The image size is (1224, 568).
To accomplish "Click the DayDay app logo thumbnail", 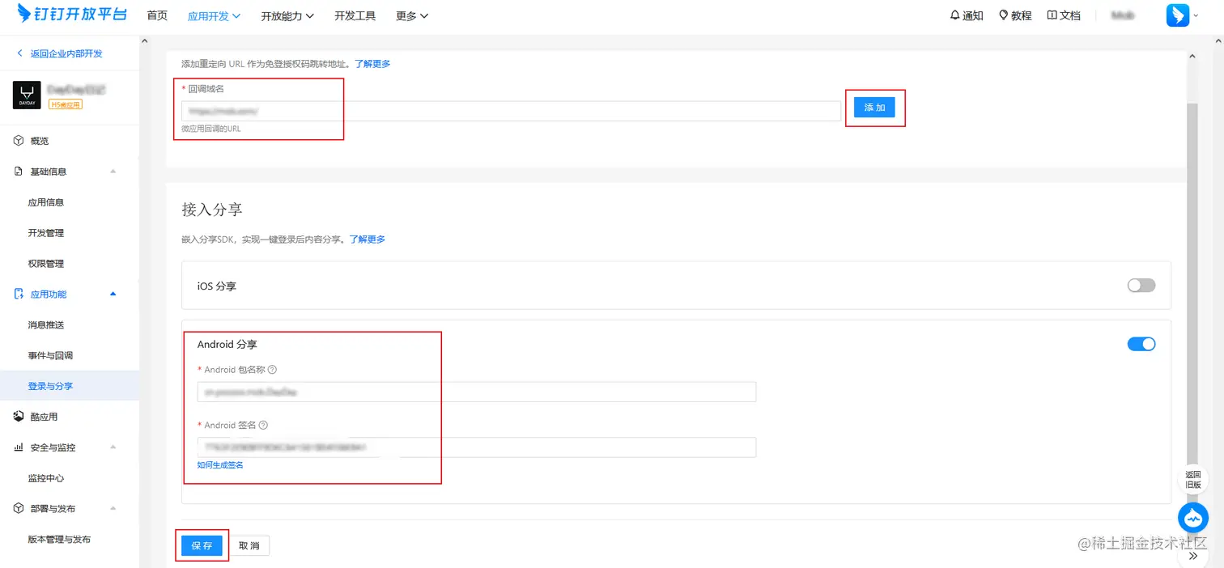I will 27,95.
